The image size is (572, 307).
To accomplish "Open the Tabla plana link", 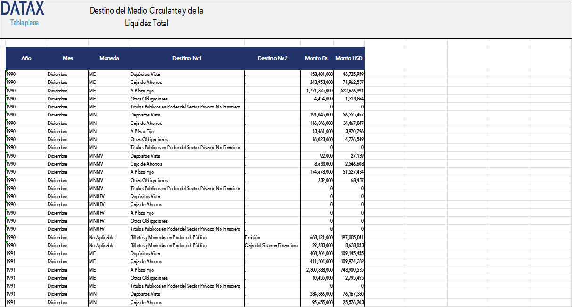I will (x=24, y=22).
